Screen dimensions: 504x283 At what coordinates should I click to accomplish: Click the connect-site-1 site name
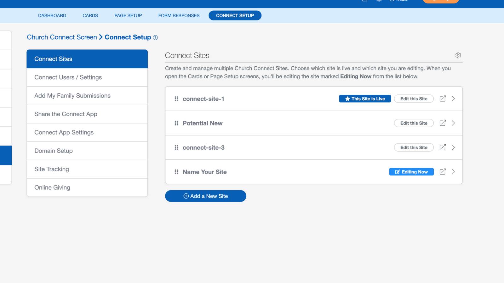203,99
